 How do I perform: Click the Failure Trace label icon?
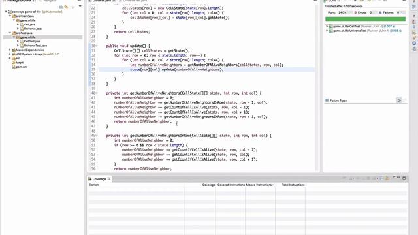[327, 101]
